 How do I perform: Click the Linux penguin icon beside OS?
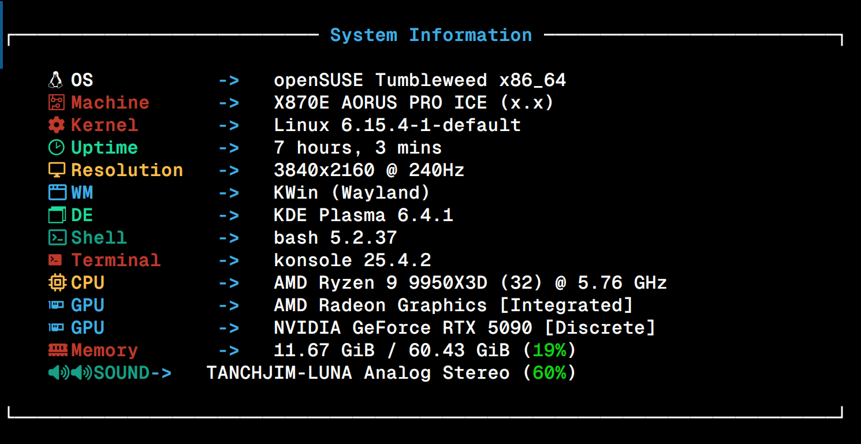[55, 80]
